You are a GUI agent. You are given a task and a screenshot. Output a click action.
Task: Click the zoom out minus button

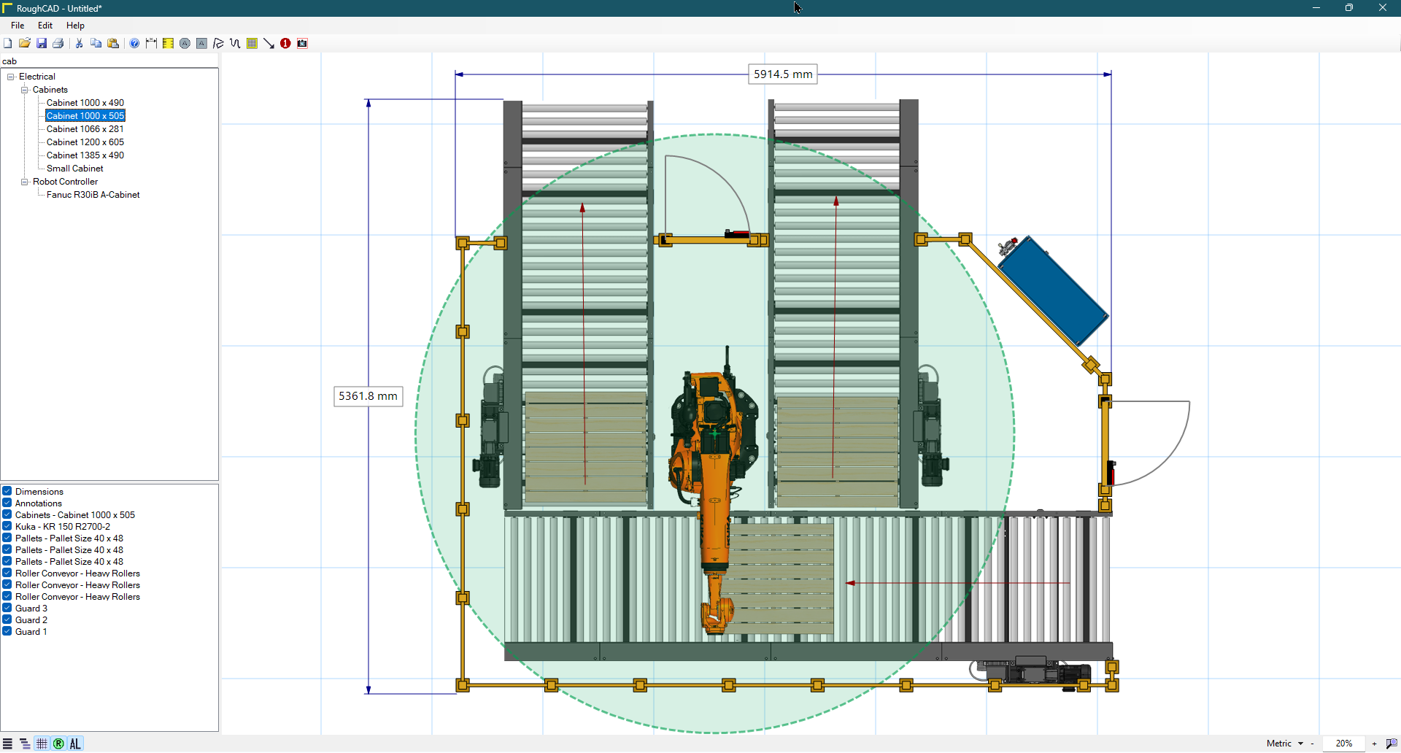point(1312,744)
